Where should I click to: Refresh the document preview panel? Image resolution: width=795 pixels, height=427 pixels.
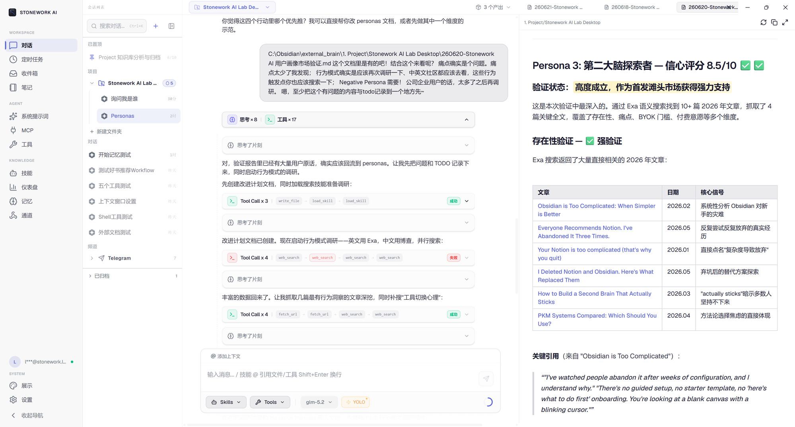pyautogui.click(x=763, y=23)
